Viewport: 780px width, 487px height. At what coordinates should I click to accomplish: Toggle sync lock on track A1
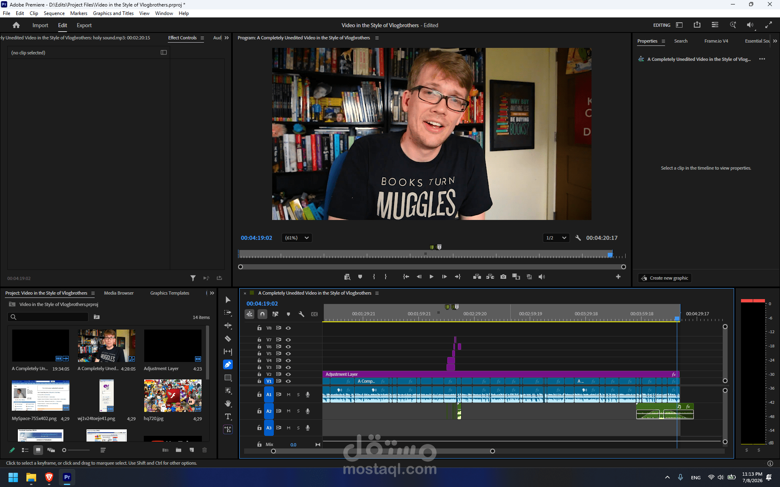click(x=279, y=394)
